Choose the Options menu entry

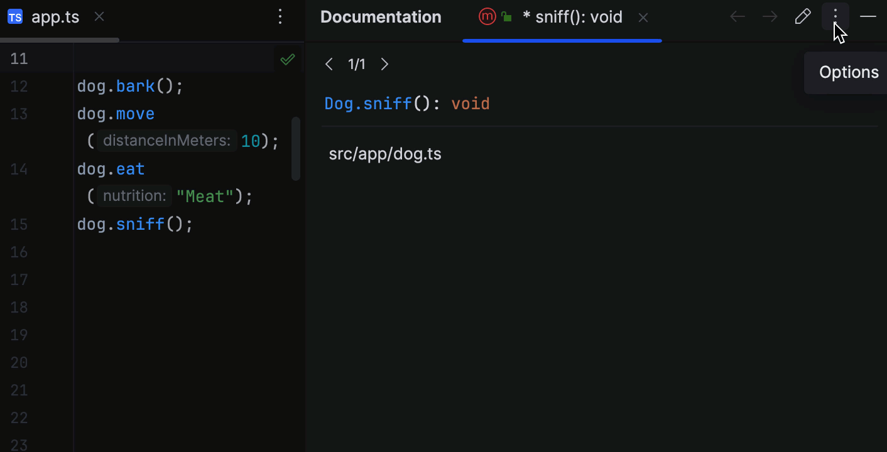point(848,72)
